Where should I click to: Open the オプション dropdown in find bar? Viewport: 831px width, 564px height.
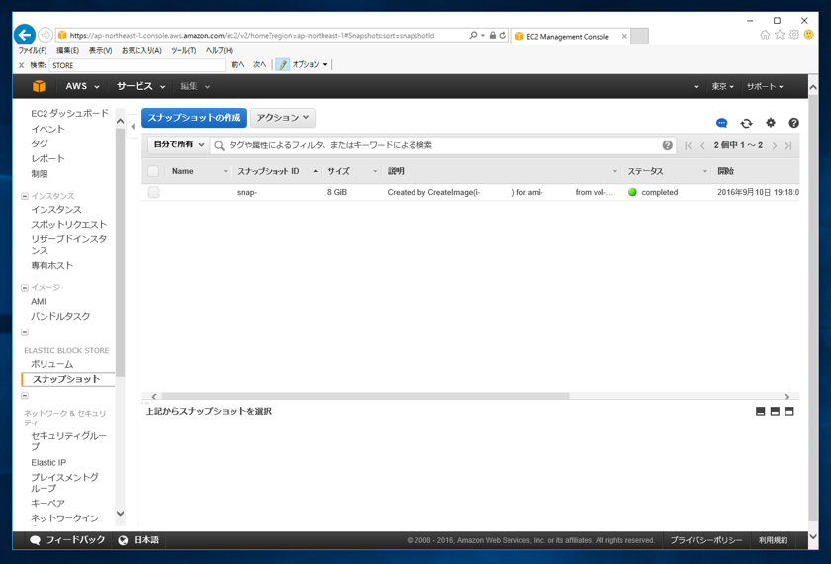coord(310,64)
